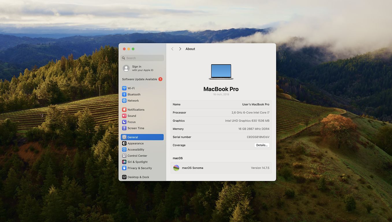This screenshot has width=392, height=222.
Task: Click the macOS Sonoma logo icon
Action: pyautogui.click(x=176, y=168)
